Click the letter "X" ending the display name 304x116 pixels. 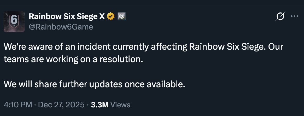click(x=102, y=17)
